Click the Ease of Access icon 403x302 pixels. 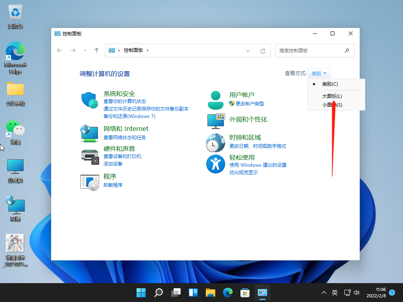tap(216, 164)
